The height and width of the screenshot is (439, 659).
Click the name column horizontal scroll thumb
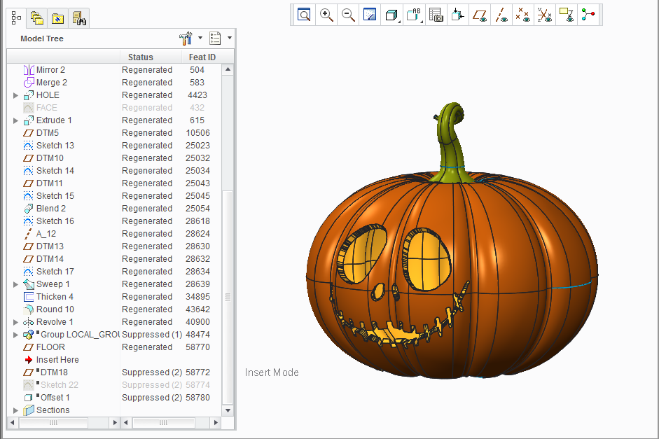(53, 423)
